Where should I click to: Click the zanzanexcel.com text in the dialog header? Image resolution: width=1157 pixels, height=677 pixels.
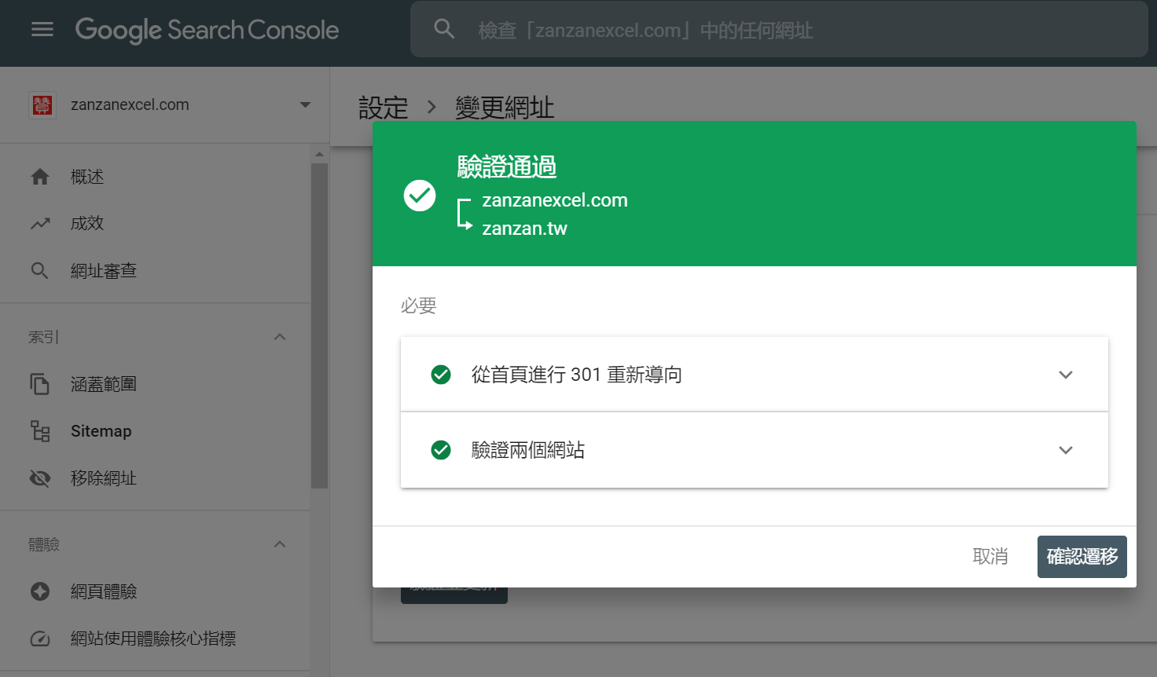pos(555,200)
